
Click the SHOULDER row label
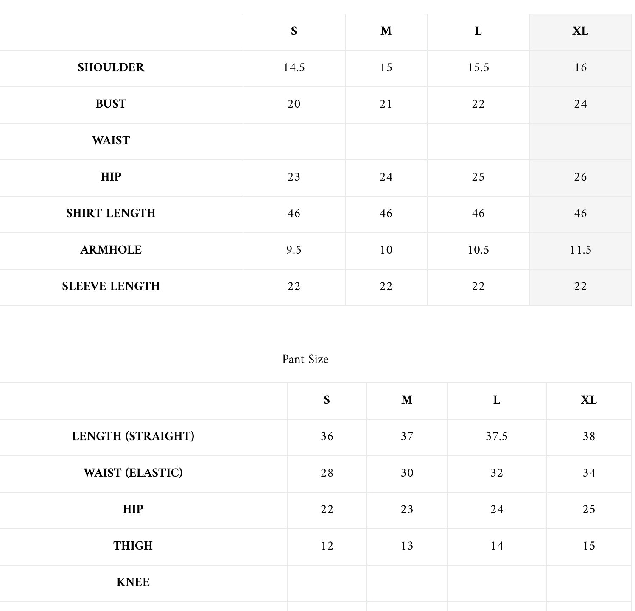tap(111, 67)
